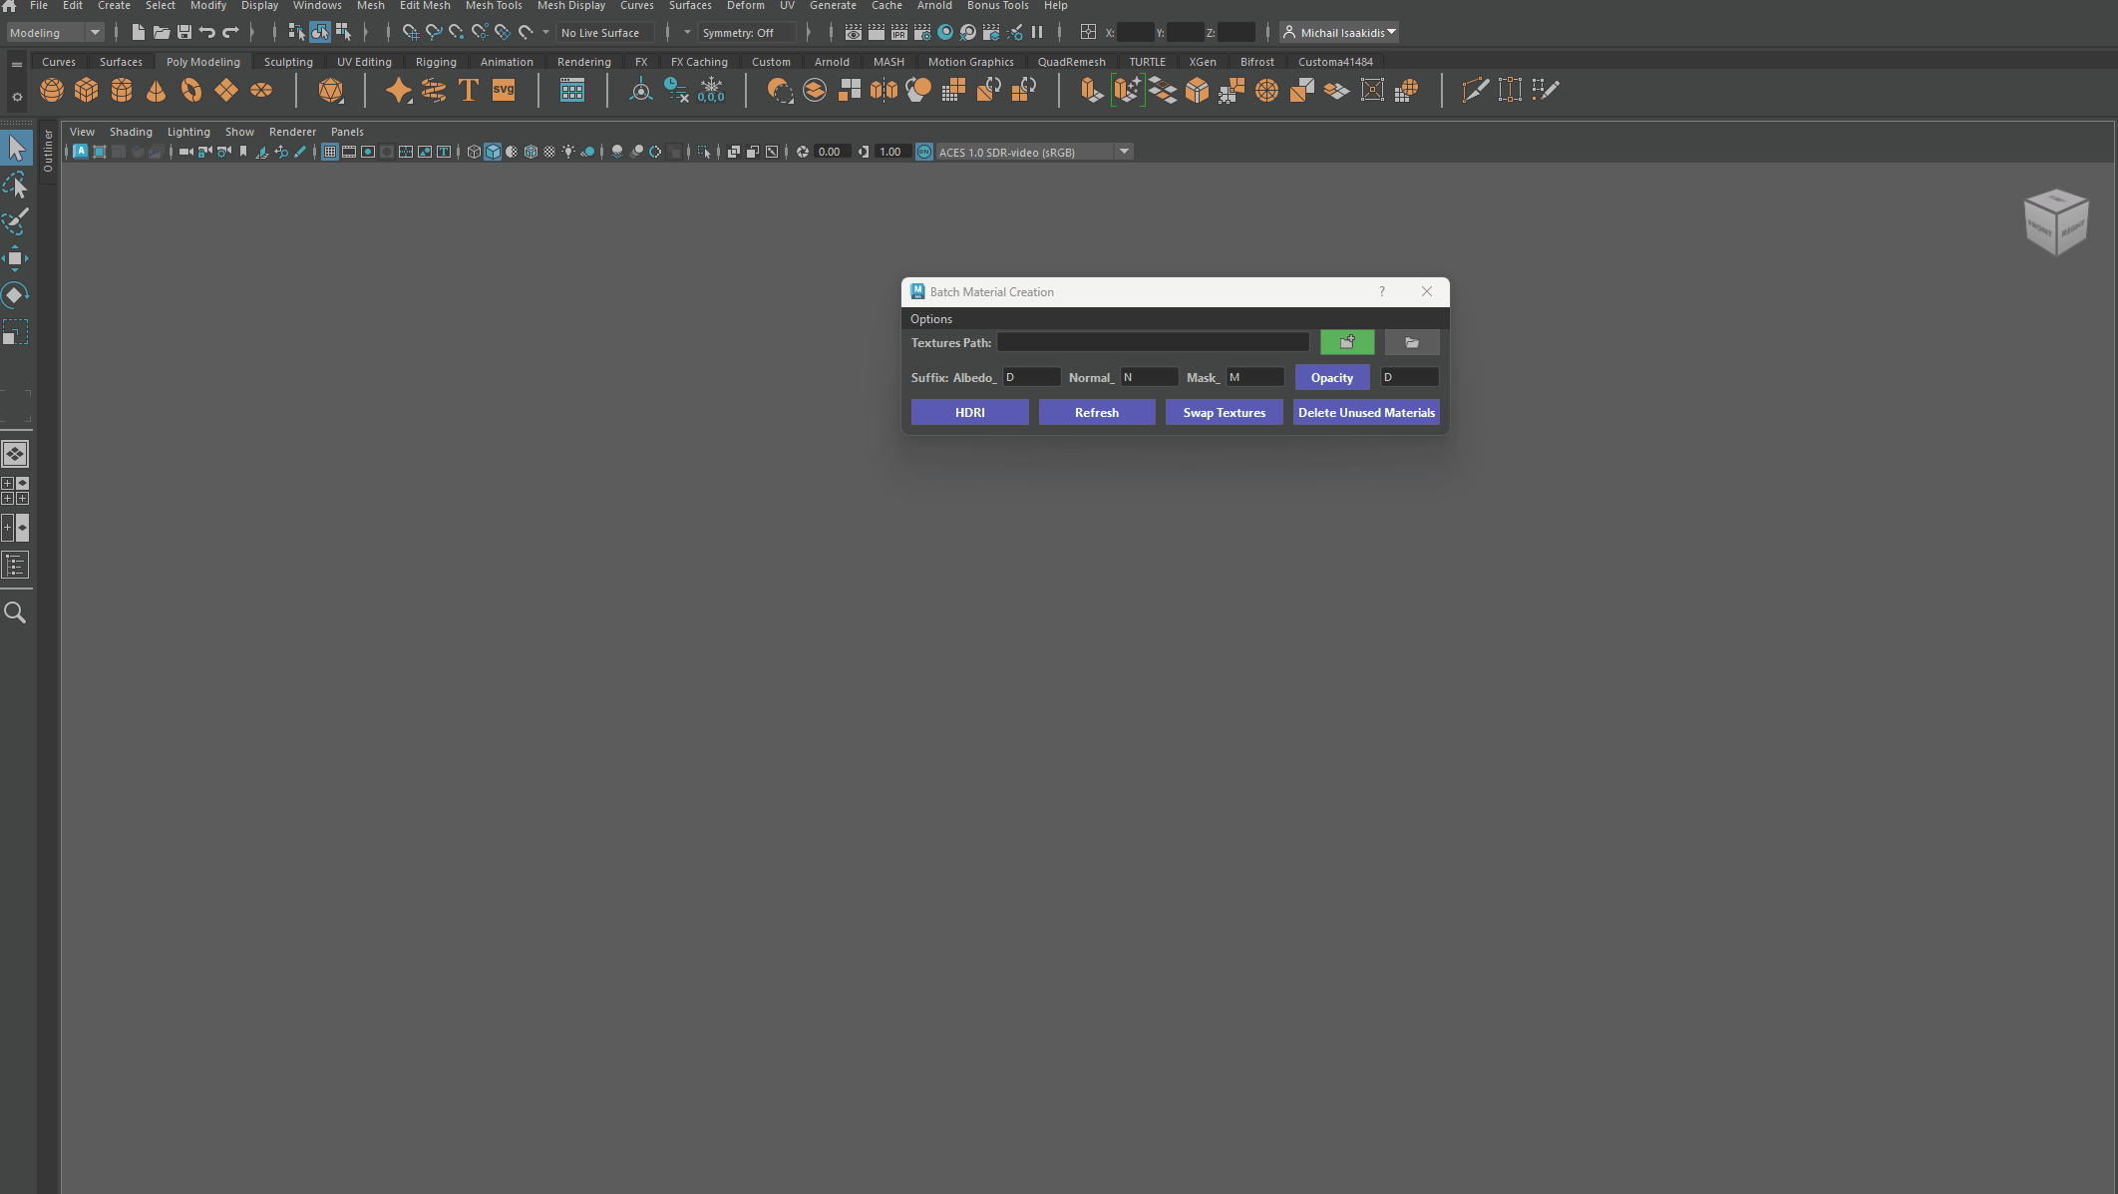This screenshot has height=1194, width=2118.
Task: Toggle select by component type mode
Action: (x=342, y=33)
